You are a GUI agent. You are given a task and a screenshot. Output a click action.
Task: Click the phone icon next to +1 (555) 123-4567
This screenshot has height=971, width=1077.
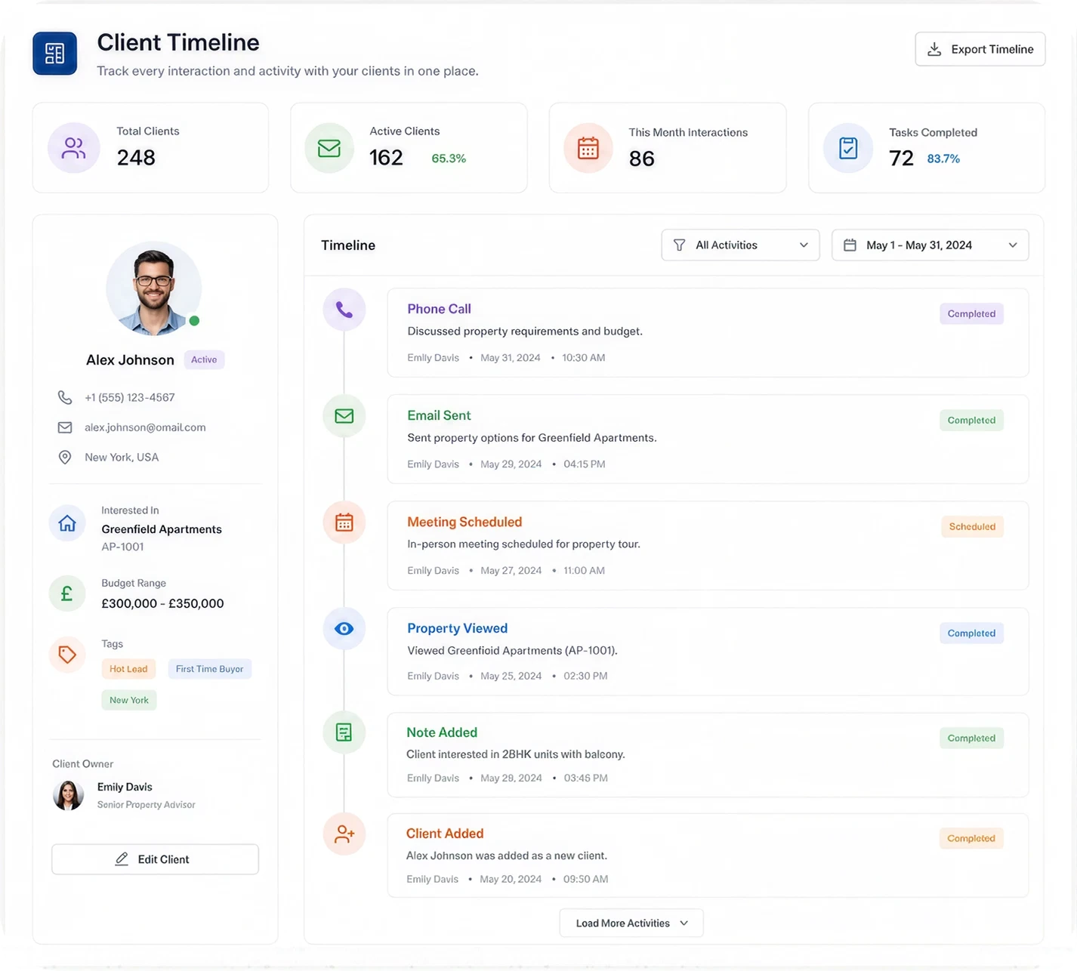pyautogui.click(x=65, y=397)
